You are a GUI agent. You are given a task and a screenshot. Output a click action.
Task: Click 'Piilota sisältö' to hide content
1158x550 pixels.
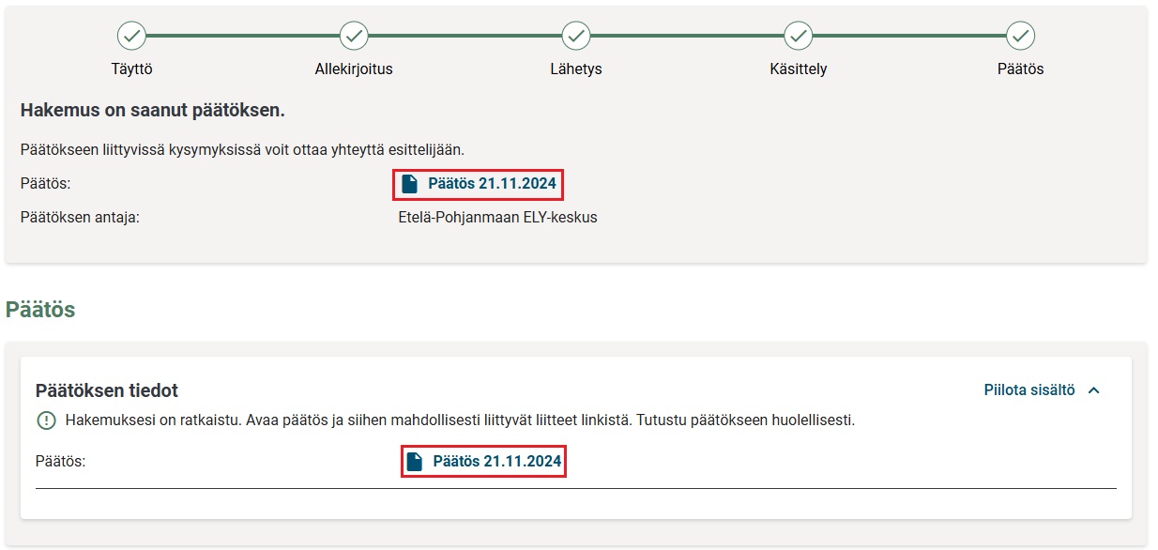pos(1028,390)
